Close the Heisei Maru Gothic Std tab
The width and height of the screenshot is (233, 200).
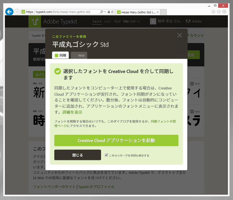pos(158,12)
